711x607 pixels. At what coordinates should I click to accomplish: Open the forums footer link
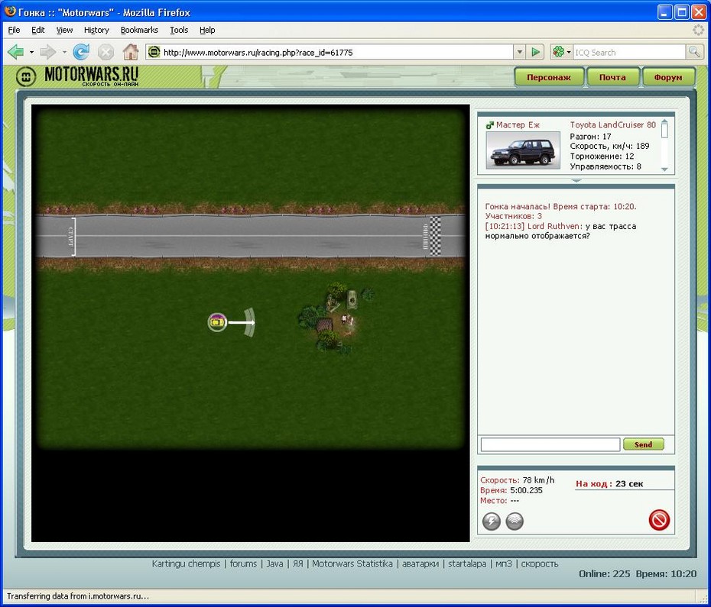point(243,564)
